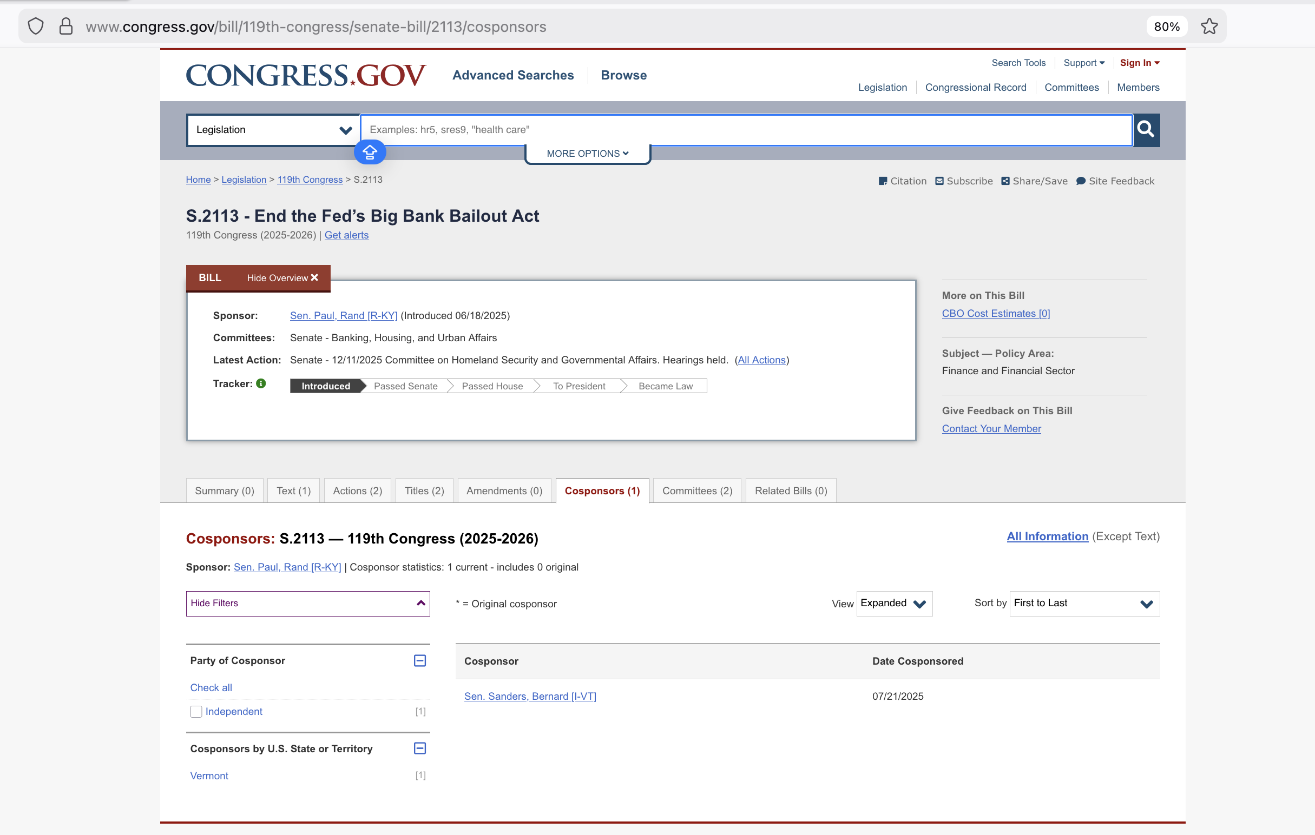Check the Independent party checkbox
1315x835 pixels.
[x=196, y=712]
